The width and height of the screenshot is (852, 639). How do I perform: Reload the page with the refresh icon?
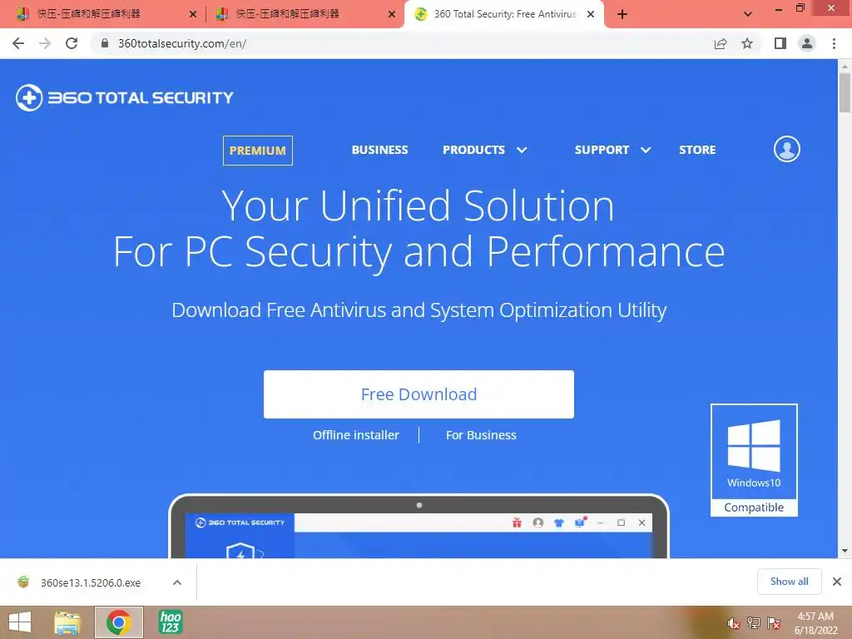(x=72, y=43)
